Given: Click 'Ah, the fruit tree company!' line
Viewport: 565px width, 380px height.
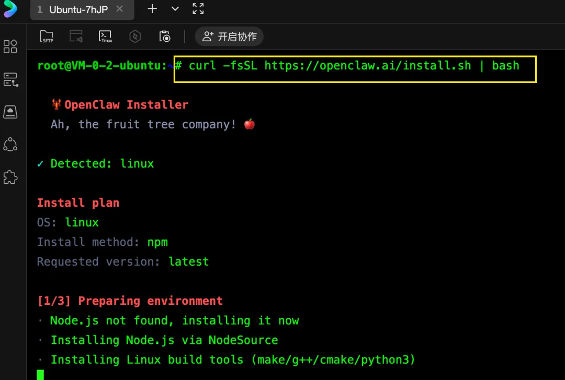Looking at the screenshot, I should pyautogui.click(x=153, y=124).
